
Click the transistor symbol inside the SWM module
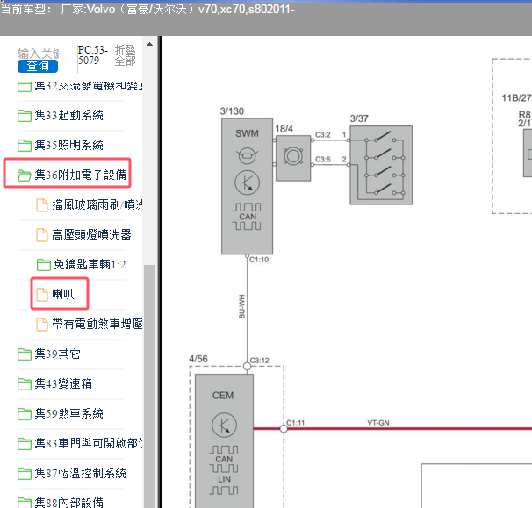(247, 182)
